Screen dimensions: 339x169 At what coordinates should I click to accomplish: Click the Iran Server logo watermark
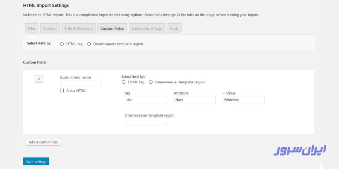(300, 150)
